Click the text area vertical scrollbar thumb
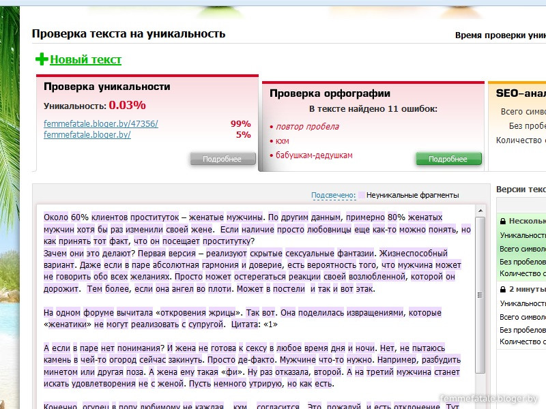Viewport: 546px width, 409px height. click(x=480, y=295)
